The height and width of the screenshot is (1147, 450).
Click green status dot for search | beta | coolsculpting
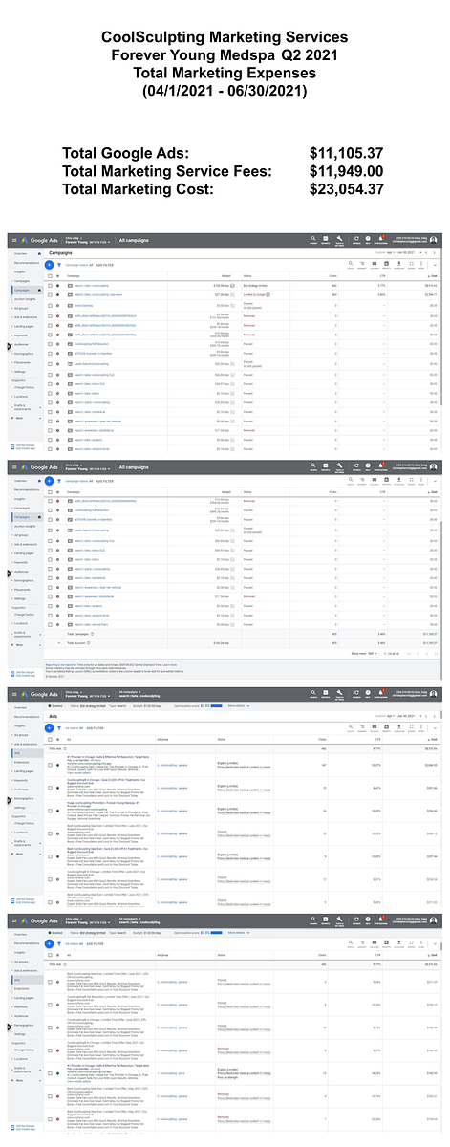[x=58, y=285]
